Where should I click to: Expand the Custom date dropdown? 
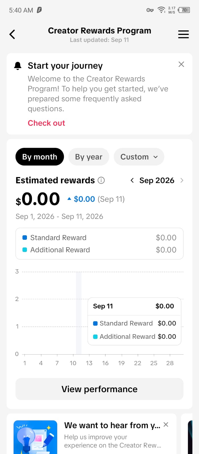(x=139, y=157)
